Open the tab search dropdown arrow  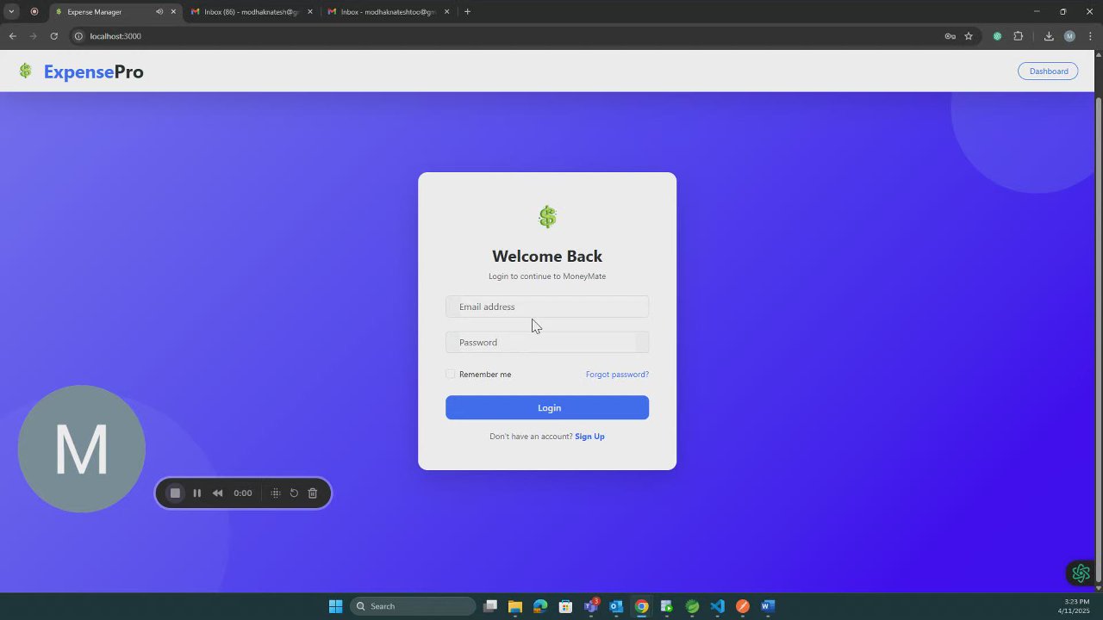[11, 12]
